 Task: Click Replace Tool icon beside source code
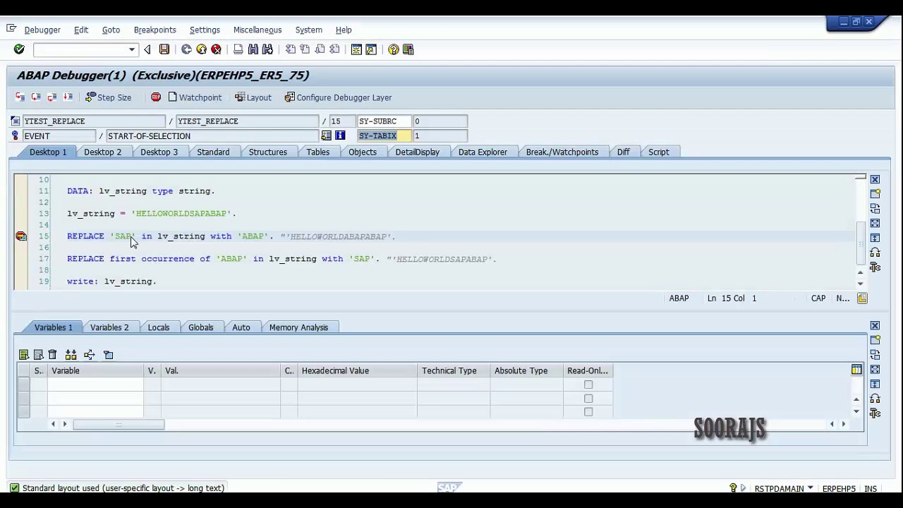[x=875, y=209]
